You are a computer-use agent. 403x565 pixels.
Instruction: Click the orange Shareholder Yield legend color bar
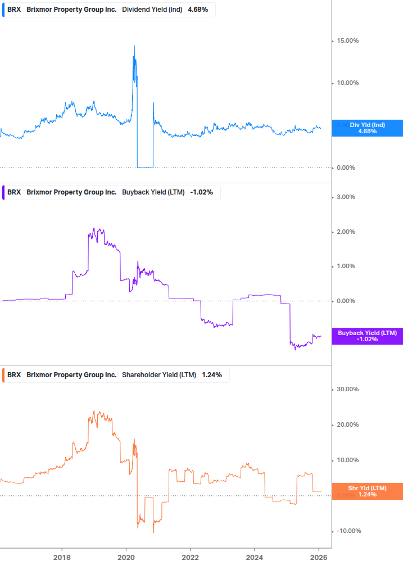point(3,374)
